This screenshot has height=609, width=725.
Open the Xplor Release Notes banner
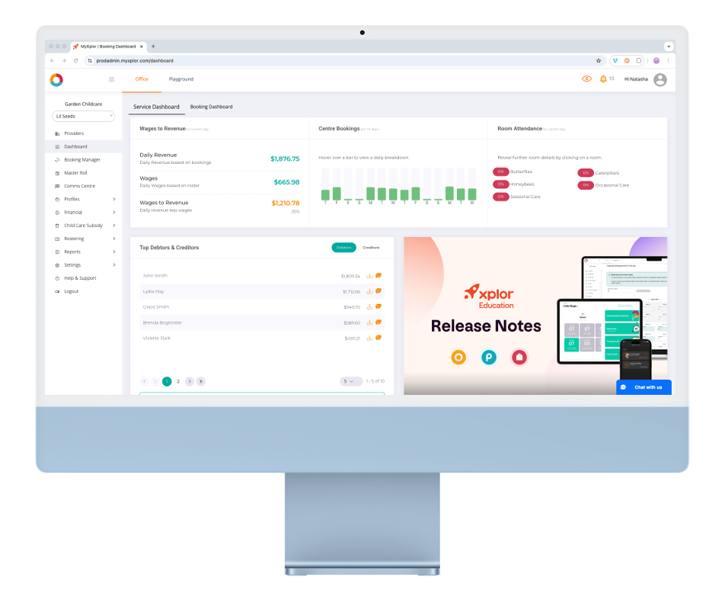point(535,316)
